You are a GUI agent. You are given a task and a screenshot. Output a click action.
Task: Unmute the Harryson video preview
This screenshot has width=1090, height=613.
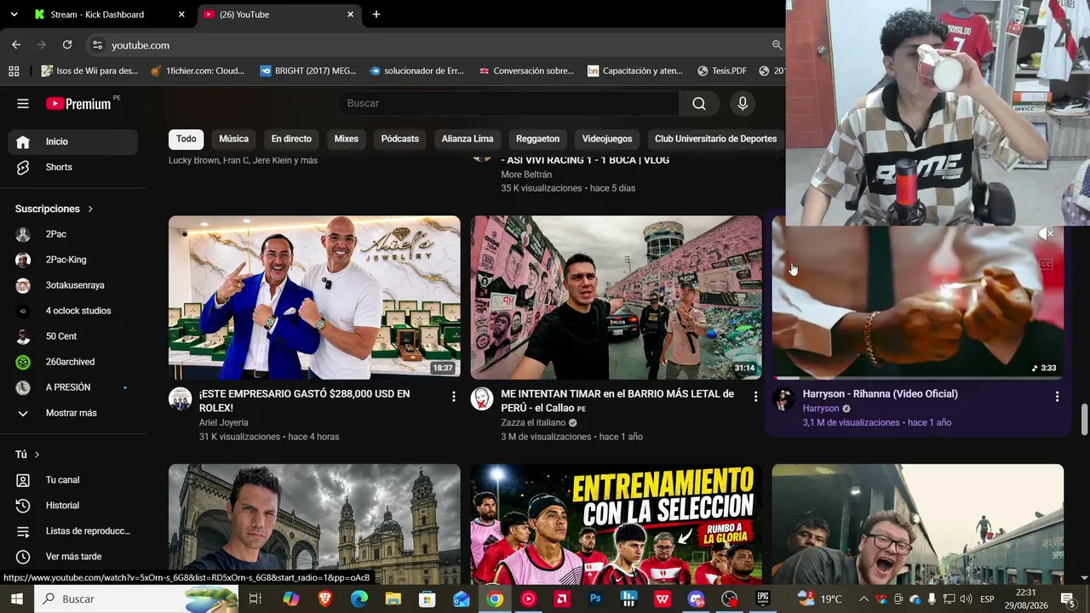pyautogui.click(x=1046, y=234)
